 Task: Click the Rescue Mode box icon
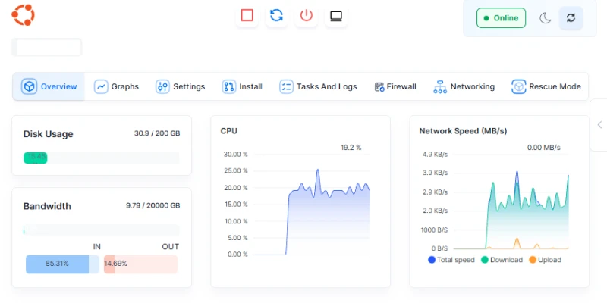518,86
